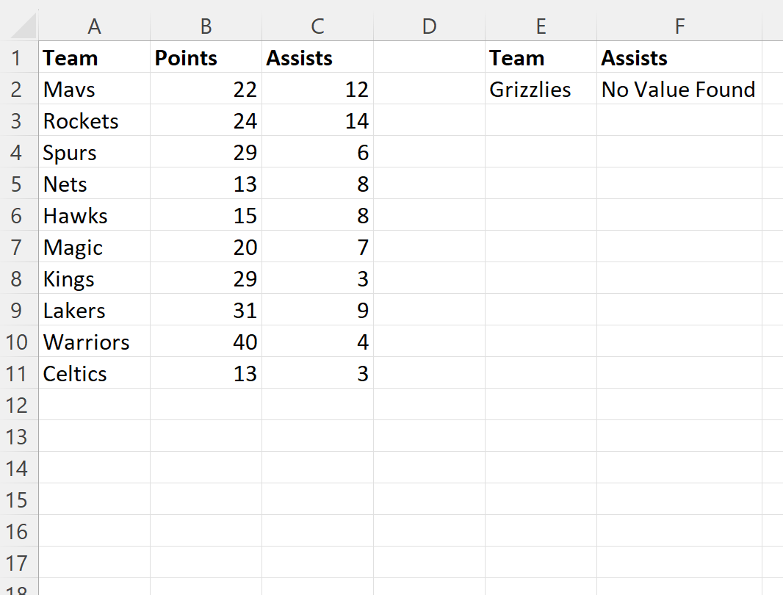Click Rockets assists value 14

click(x=317, y=120)
